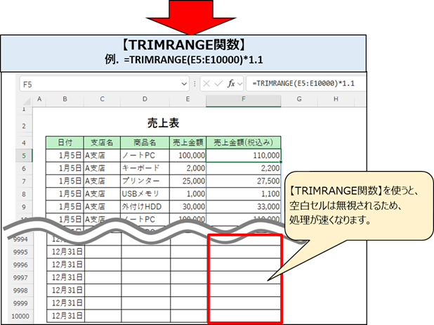Click the Cancel X icon in formula bar

tap(206, 83)
